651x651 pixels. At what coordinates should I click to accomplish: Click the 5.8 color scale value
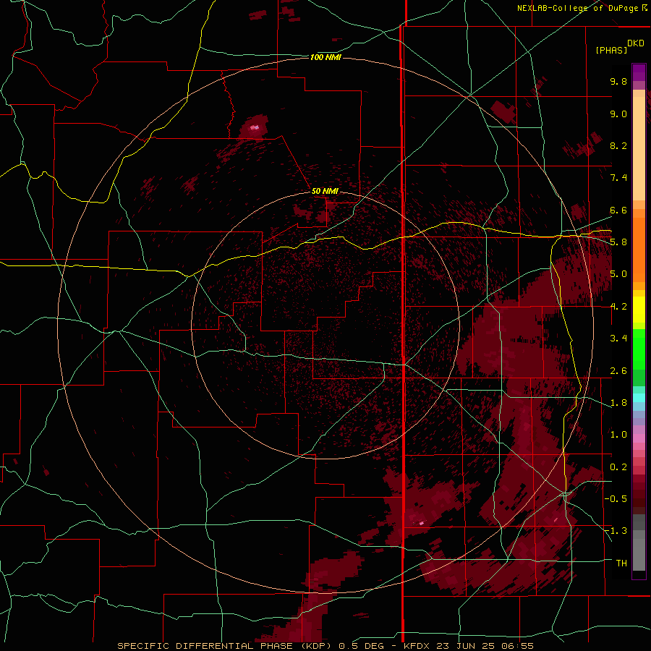click(x=618, y=242)
